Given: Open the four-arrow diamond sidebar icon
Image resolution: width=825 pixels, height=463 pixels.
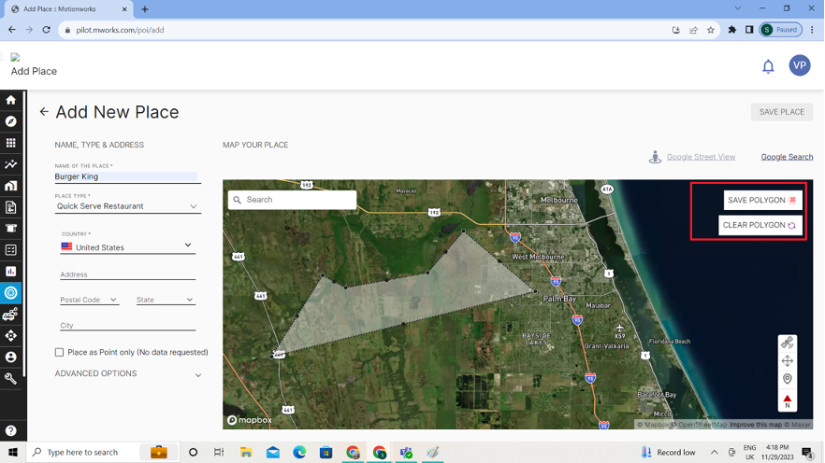Looking at the screenshot, I should (10, 335).
